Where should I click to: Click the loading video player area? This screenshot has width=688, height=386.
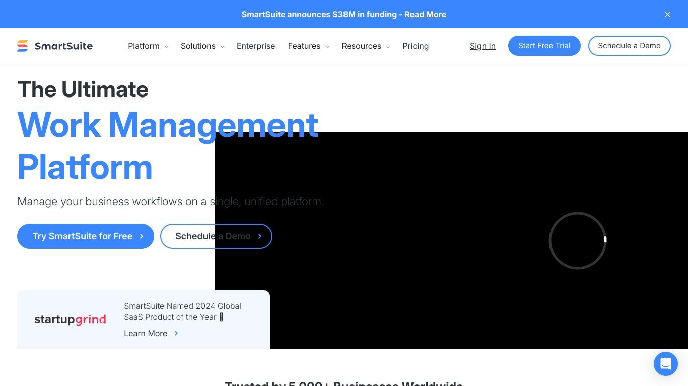click(451, 240)
